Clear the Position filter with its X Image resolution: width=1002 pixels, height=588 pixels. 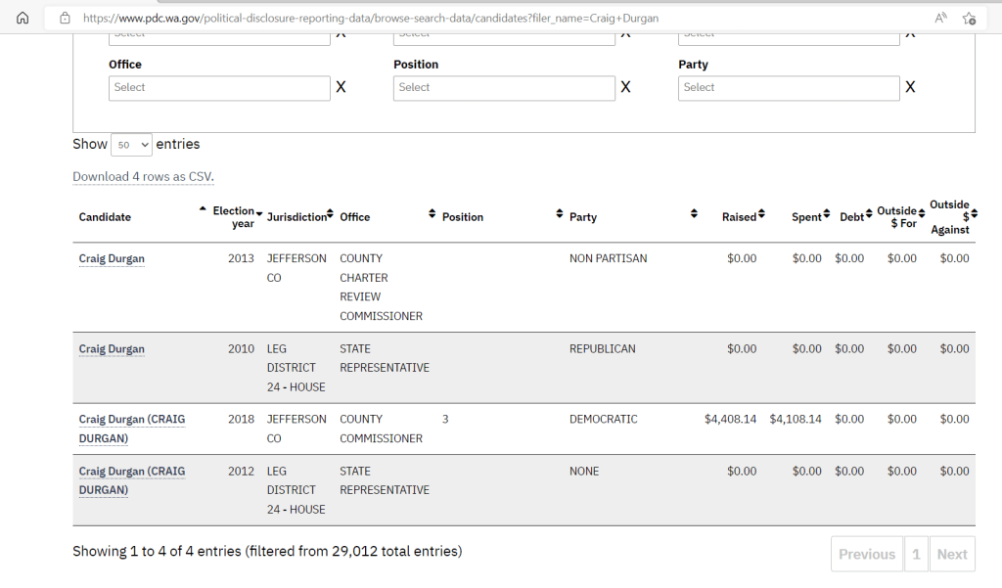(625, 87)
